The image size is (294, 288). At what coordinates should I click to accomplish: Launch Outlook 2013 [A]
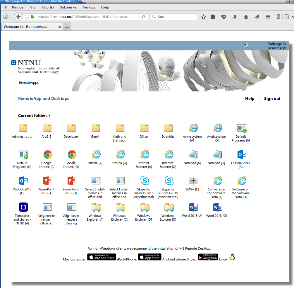click(242, 154)
